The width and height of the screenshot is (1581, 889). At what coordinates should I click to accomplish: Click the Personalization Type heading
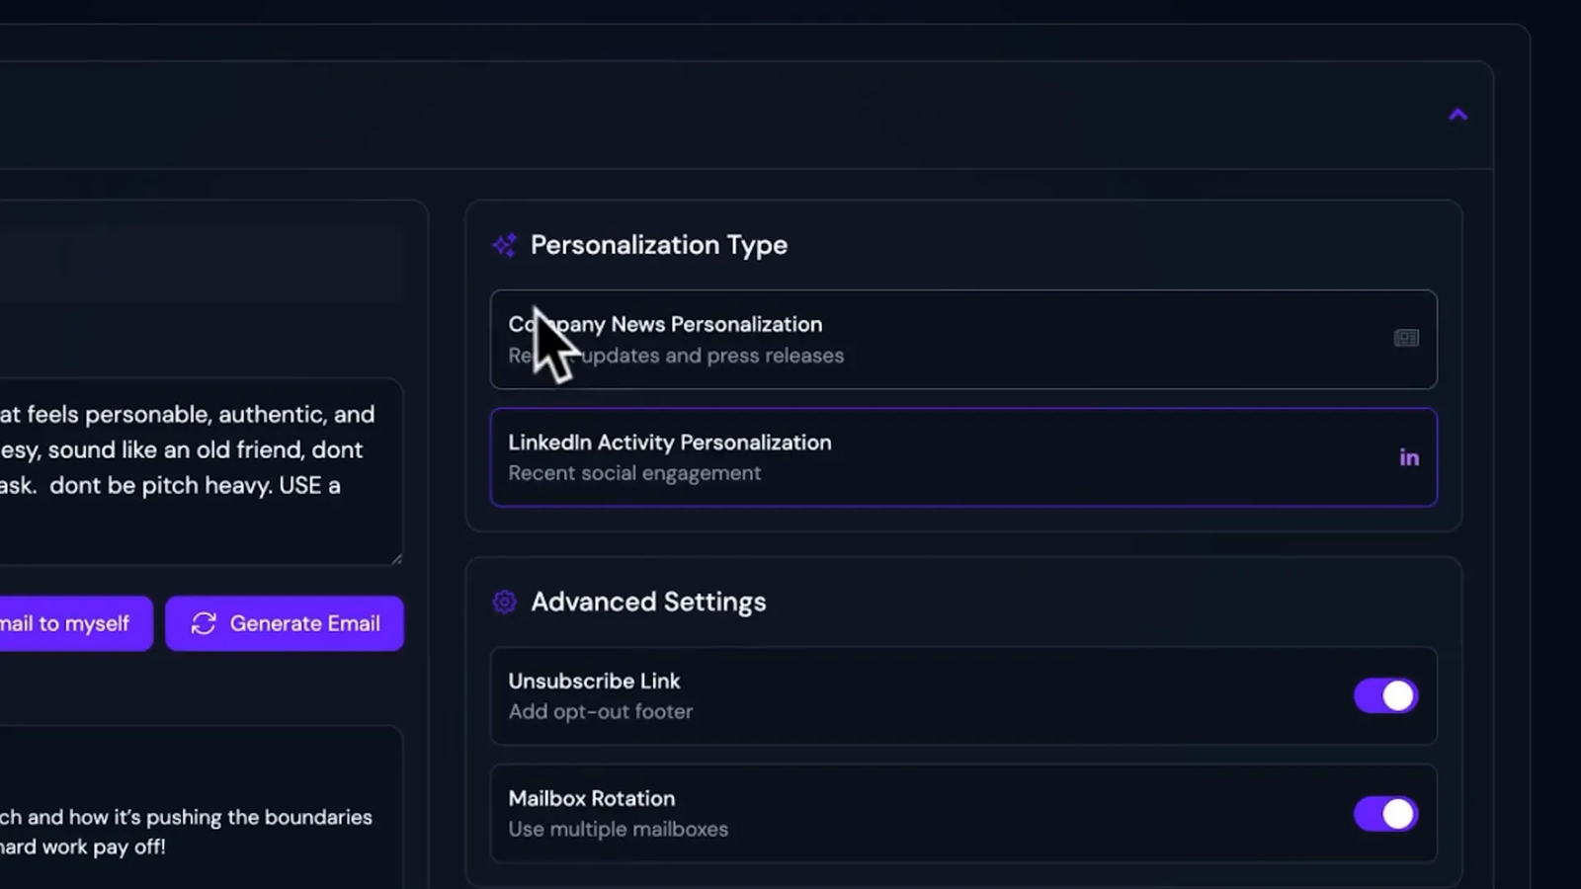click(660, 245)
